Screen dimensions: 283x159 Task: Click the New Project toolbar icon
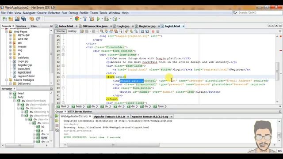pos(11,19)
